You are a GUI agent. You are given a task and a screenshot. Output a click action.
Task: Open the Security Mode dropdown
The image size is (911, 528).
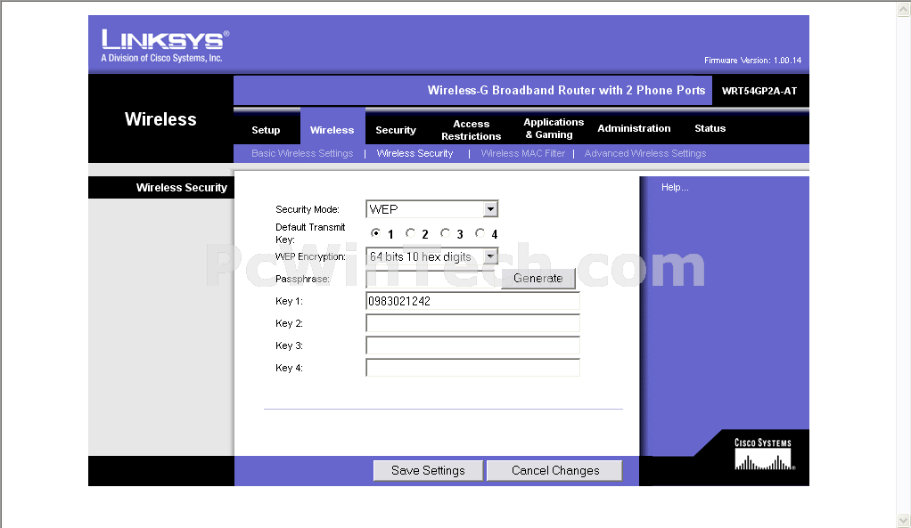click(431, 209)
